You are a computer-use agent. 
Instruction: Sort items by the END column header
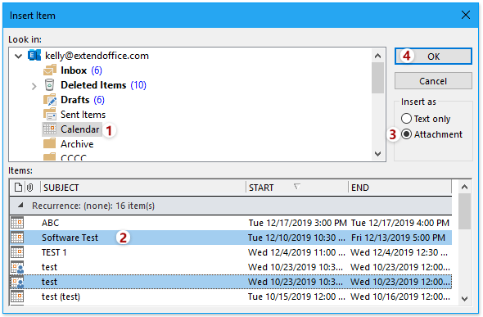tap(399, 188)
